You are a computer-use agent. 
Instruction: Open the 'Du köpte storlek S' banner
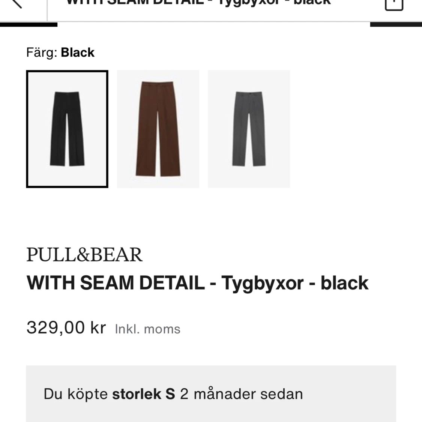211,394
